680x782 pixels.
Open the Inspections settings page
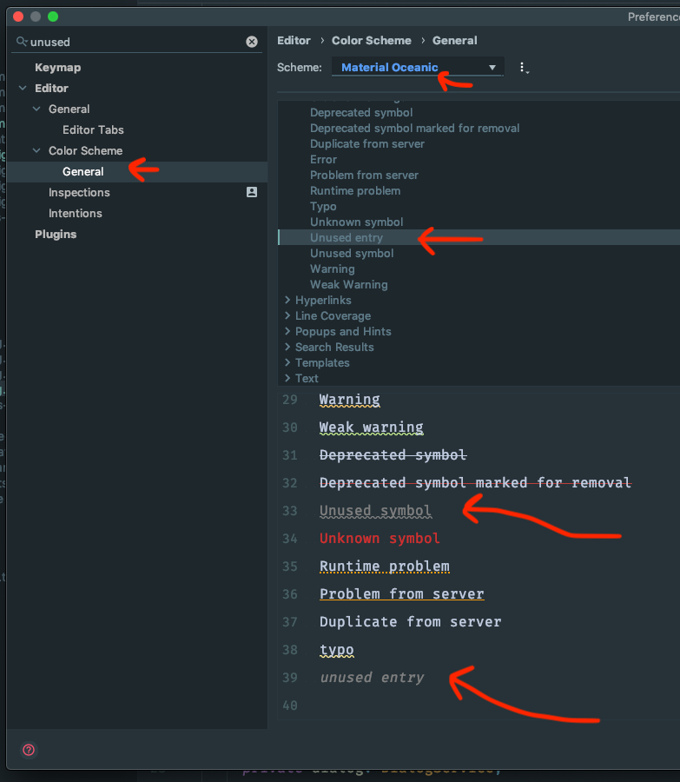click(79, 193)
